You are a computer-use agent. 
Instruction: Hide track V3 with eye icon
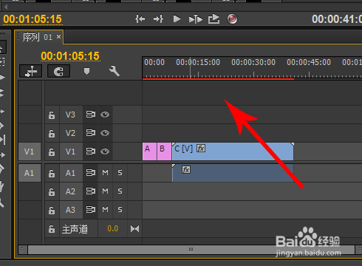105,115
